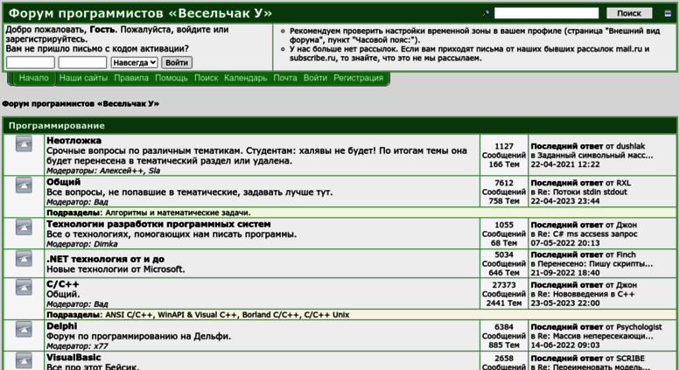The width and height of the screenshot is (680, 370).
Task: Open the Регистрация menu item
Action: (358, 78)
